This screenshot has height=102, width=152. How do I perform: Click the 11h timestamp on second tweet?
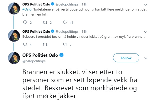(84, 32)
